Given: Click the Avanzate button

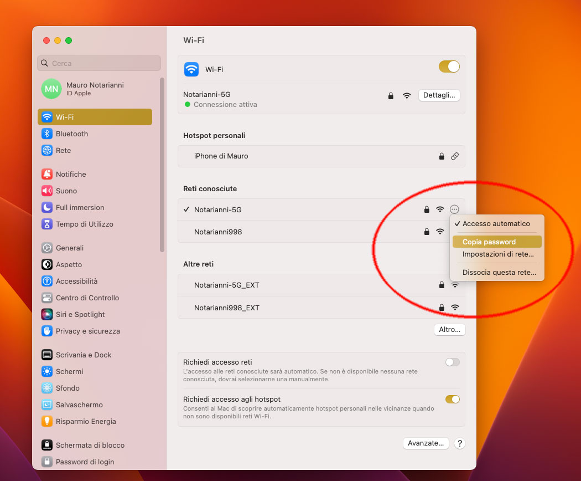Looking at the screenshot, I should point(426,443).
